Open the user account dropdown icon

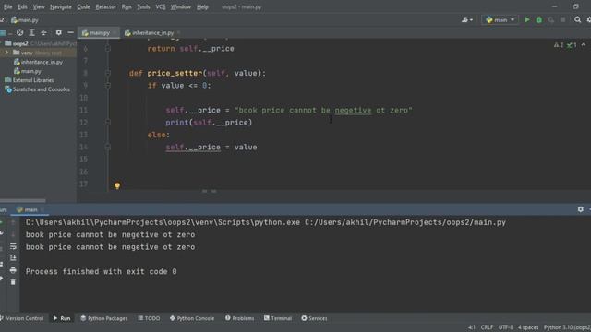(467, 19)
